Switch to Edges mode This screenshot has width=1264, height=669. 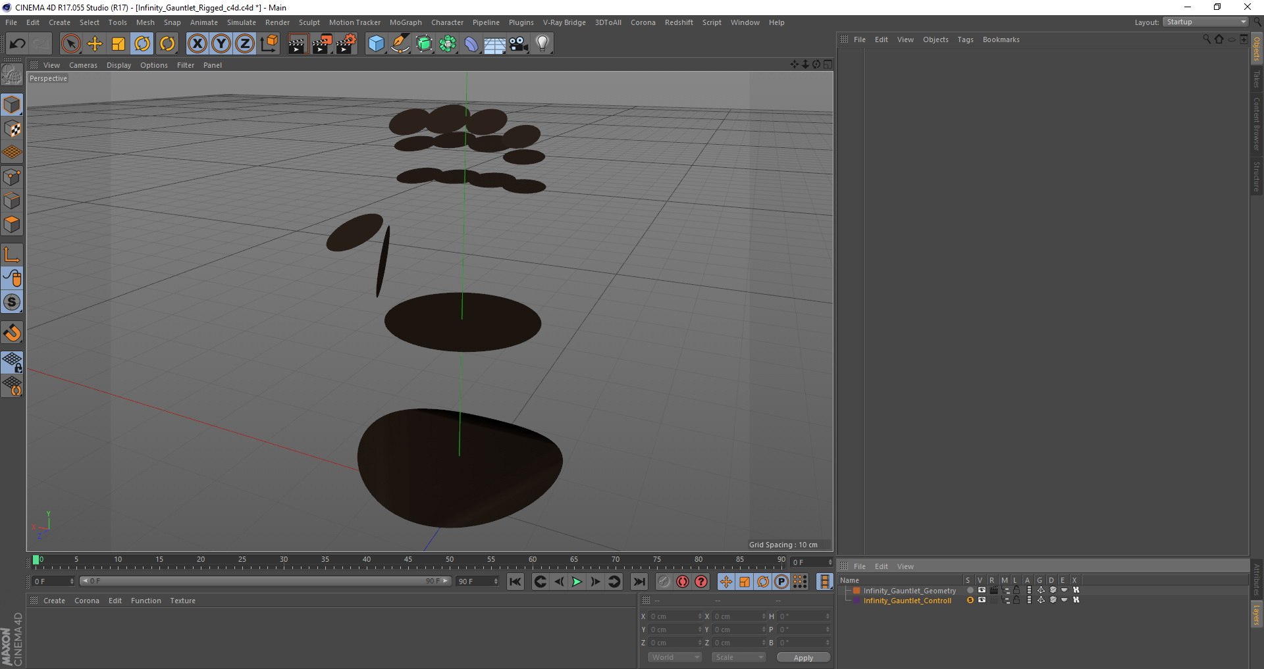[x=12, y=201]
